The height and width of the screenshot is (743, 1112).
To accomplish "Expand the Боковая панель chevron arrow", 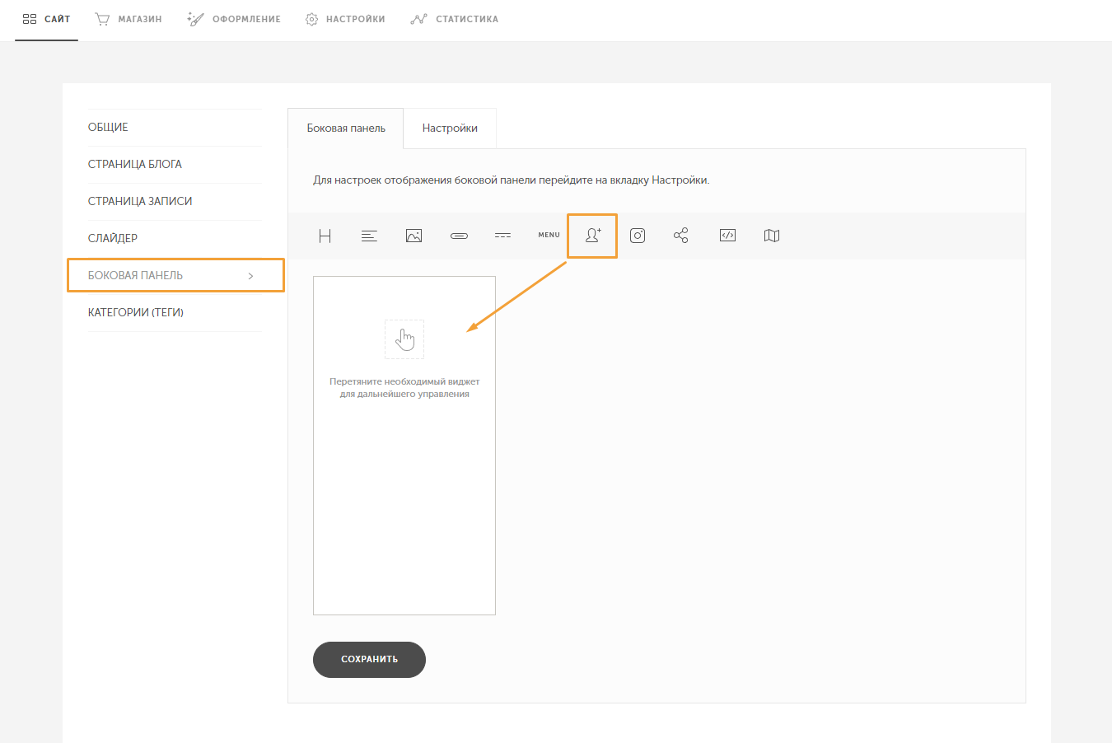I will pyautogui.click(x=251, y=276).
